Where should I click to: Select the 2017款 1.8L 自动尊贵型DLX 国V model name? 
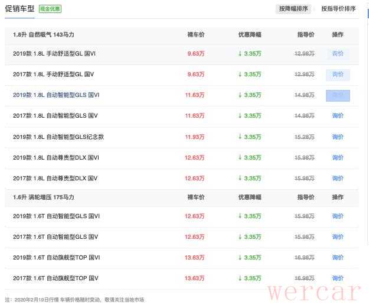click(55, 178)
